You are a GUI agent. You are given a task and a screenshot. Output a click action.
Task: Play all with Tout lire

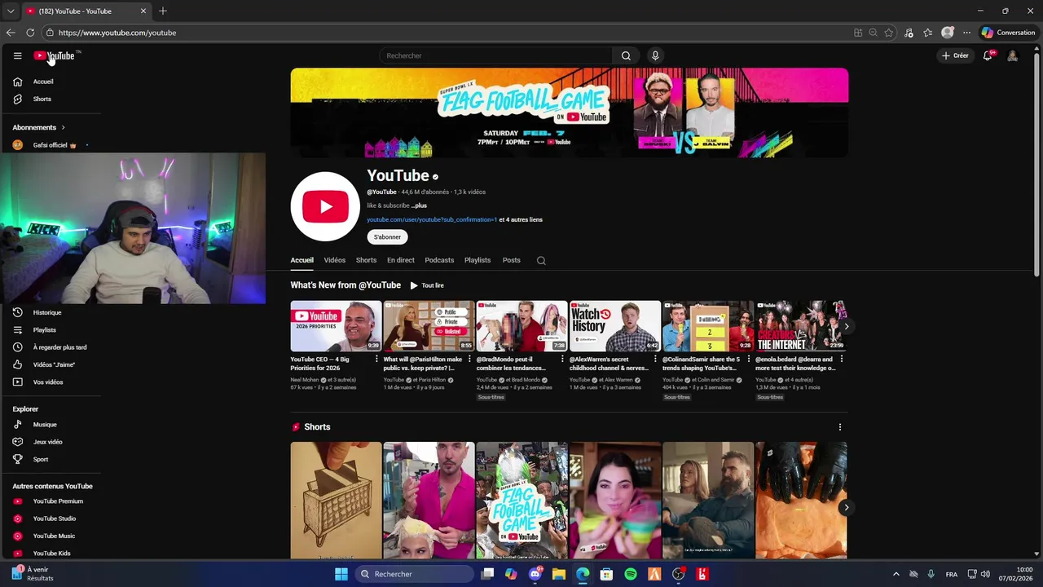pos(427,285)
